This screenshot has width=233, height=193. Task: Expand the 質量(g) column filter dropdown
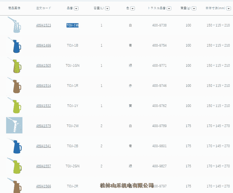(x=194, y=8)
